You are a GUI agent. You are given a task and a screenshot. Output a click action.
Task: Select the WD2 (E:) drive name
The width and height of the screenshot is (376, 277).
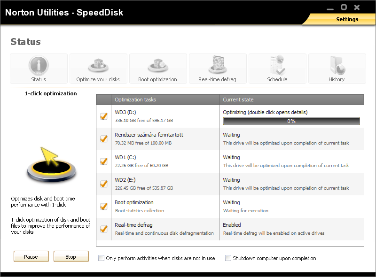pyautogui.click(x=125, y=180)
